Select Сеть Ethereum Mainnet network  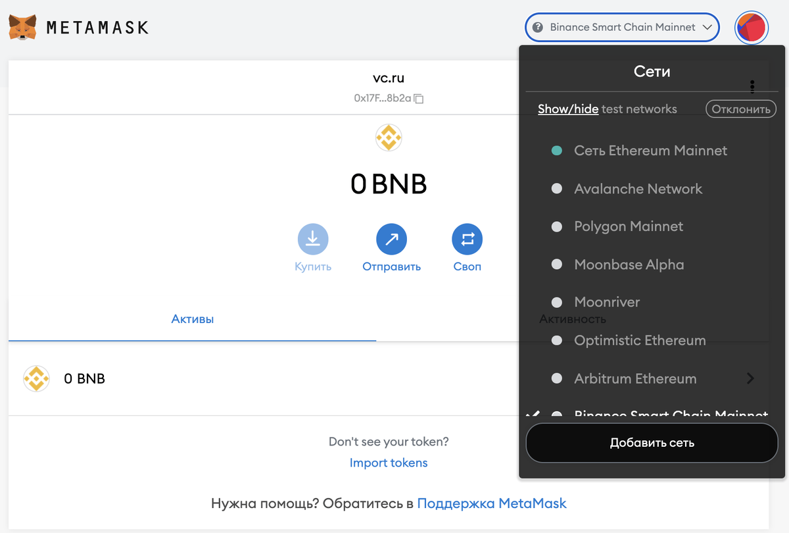(650, 151)
